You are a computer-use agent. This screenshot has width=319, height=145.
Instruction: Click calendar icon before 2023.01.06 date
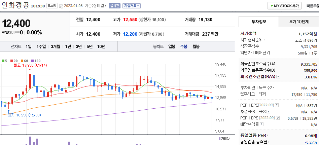tap(61, 6)
